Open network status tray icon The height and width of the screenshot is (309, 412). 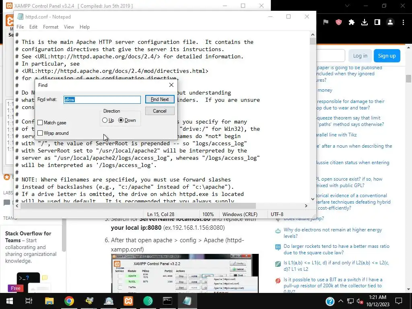[x=350, y=301]
